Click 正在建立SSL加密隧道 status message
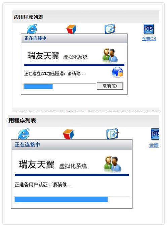Screen dimensions: 167x227 pyautogui.click(x=55, y=73)
